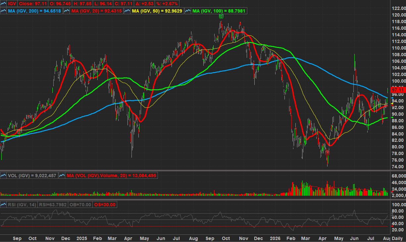Select the MA (IGV, 200) = 94.6518 label
Screen dimensions: 406x242
(x=35, y=11)
